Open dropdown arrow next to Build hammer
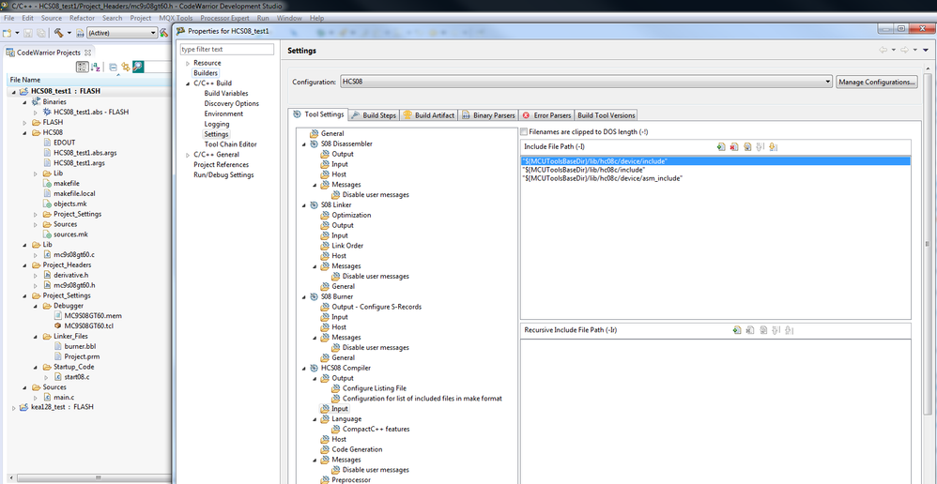Viewport: 937px width, 484px height. coord(69,33)
